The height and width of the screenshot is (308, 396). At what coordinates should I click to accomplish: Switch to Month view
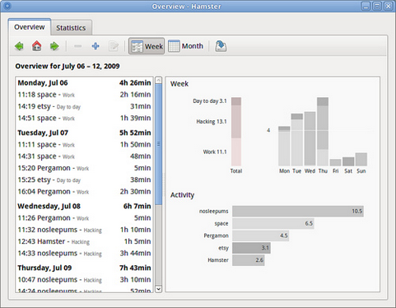[x=186, y=46]
